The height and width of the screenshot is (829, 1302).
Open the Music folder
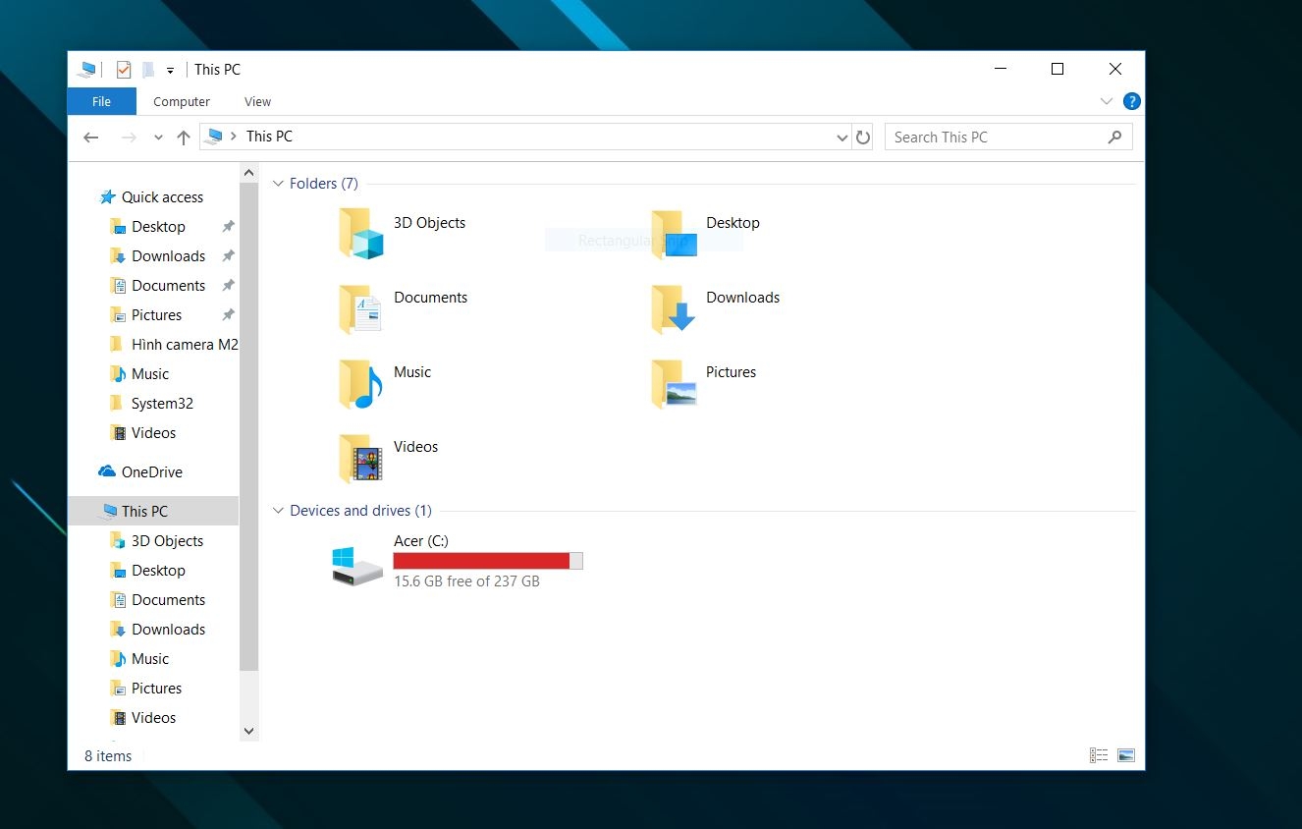coord(411,372)
